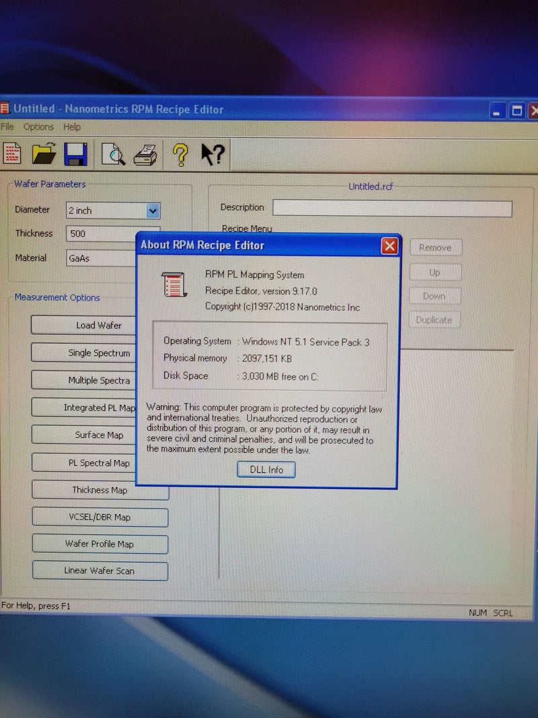
Task: Open Print Preview from toolbar
Action: 113,155
